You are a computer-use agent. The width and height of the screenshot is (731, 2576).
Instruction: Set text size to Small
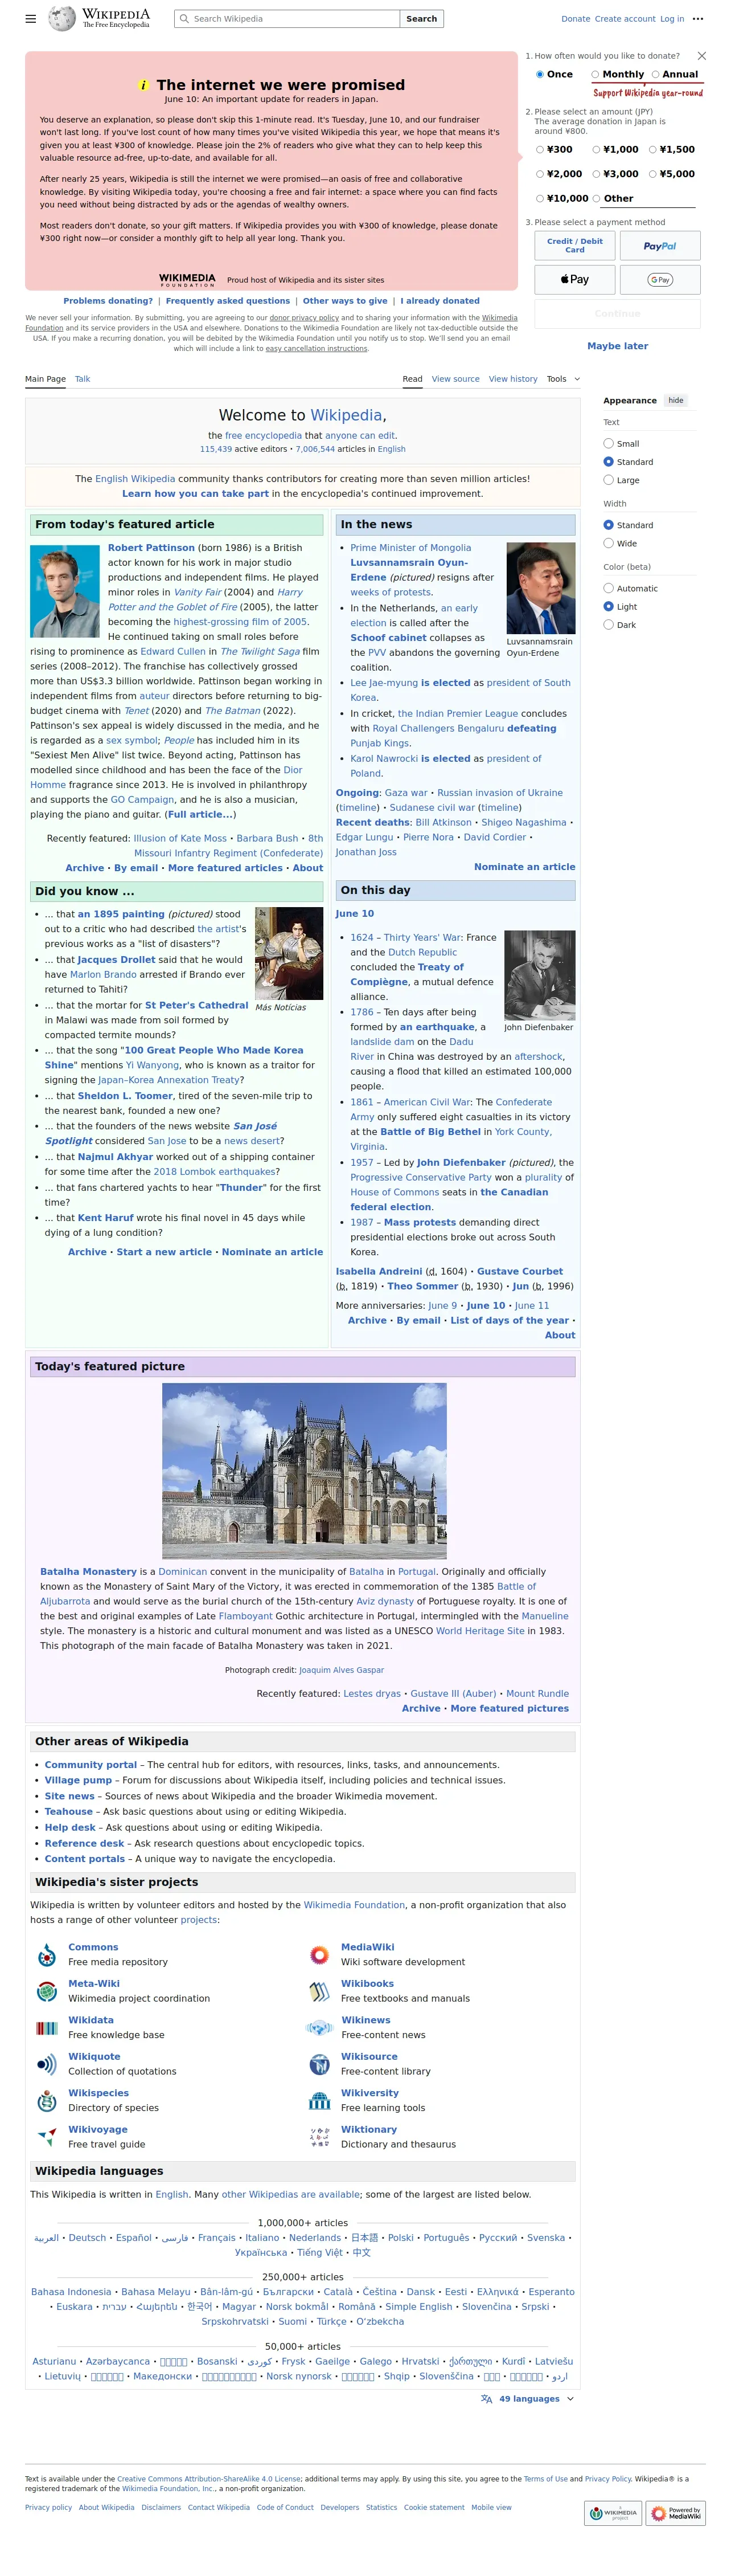pos(608,444)
